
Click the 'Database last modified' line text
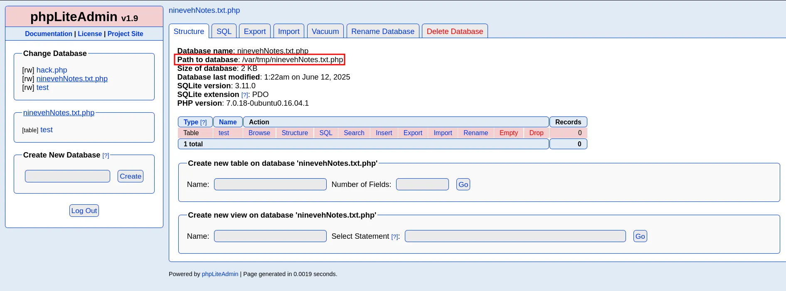(264, 77)
